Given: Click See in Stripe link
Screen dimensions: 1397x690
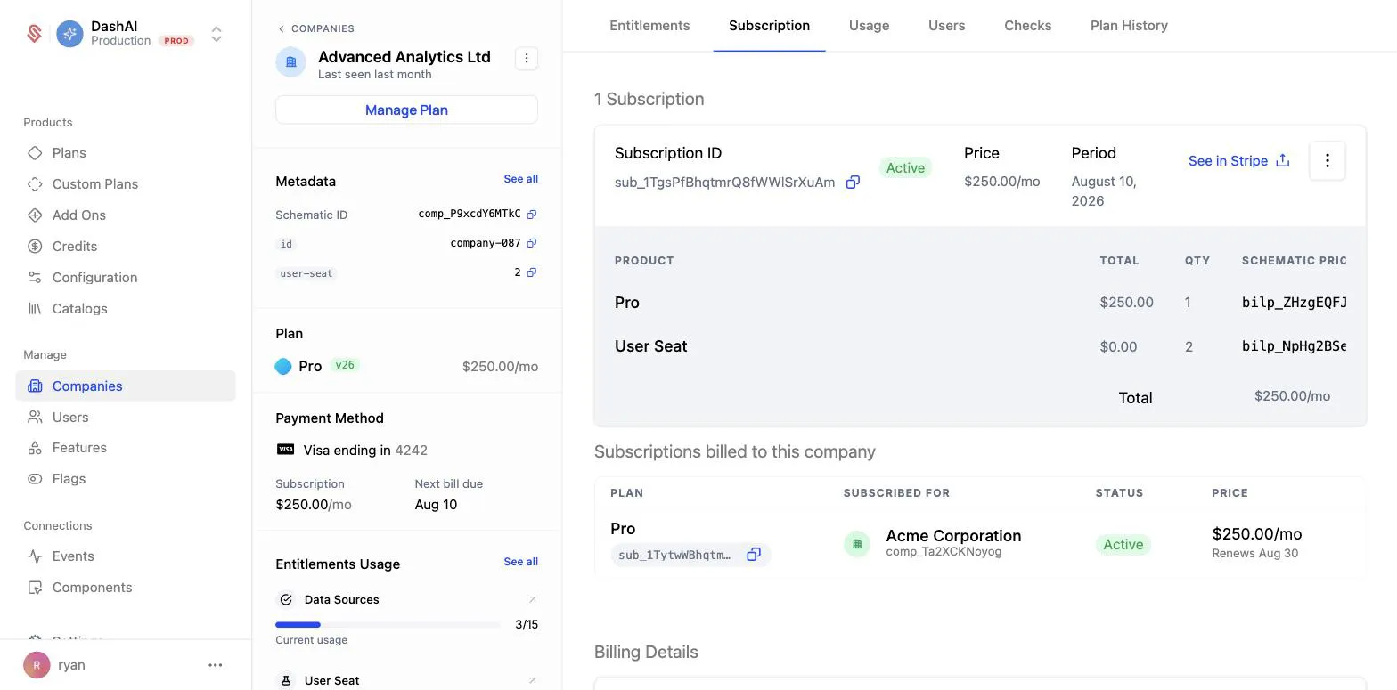Looking at the screenshot, I should click(x=1238, y=161).
